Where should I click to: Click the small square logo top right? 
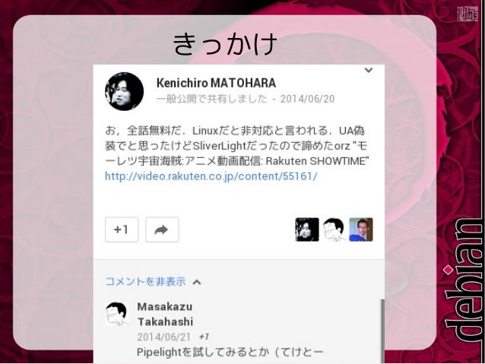pos(468,14)
